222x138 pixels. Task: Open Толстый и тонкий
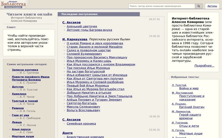[25, 101]
